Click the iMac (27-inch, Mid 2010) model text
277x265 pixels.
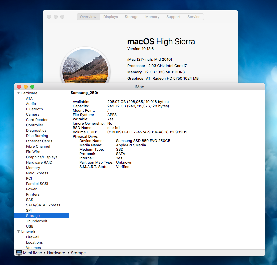click(150, 59)
